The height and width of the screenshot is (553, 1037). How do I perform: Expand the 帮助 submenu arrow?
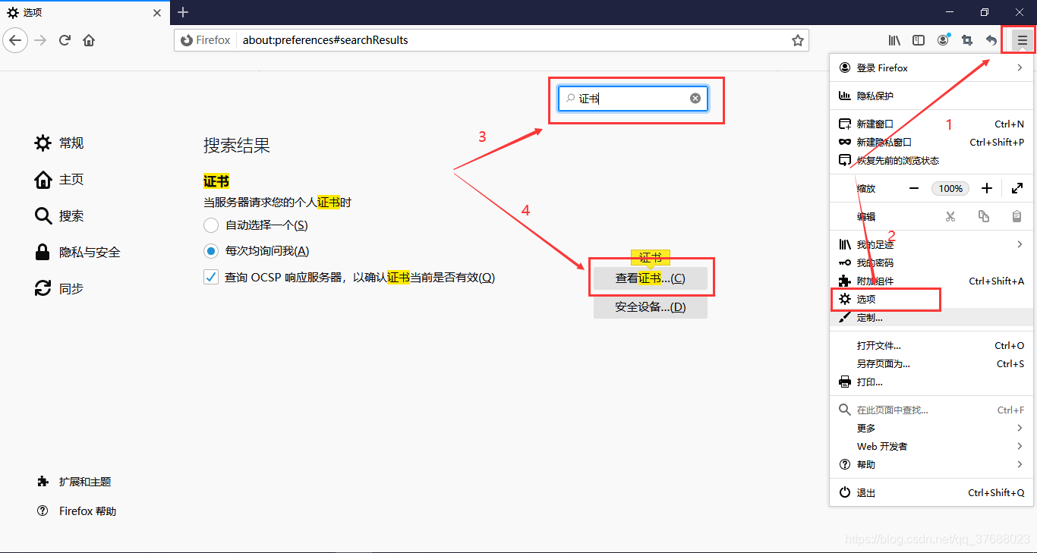click(1020, 464)
